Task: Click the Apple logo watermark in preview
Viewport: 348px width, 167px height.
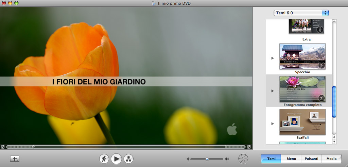Action: click(x=232, y=130)
